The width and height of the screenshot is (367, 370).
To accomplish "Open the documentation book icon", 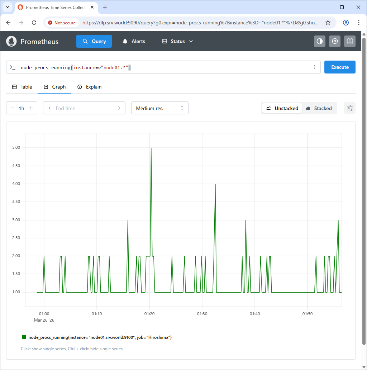I will coord(350,41).
